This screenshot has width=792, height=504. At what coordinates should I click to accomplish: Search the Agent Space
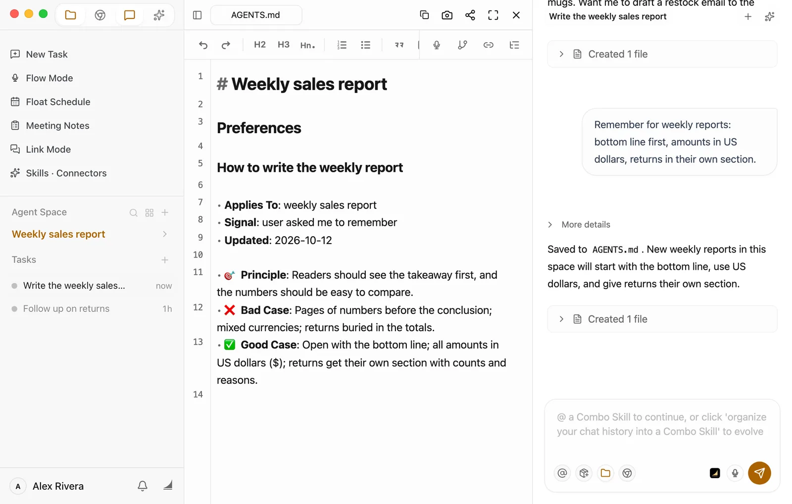(134, 213)
